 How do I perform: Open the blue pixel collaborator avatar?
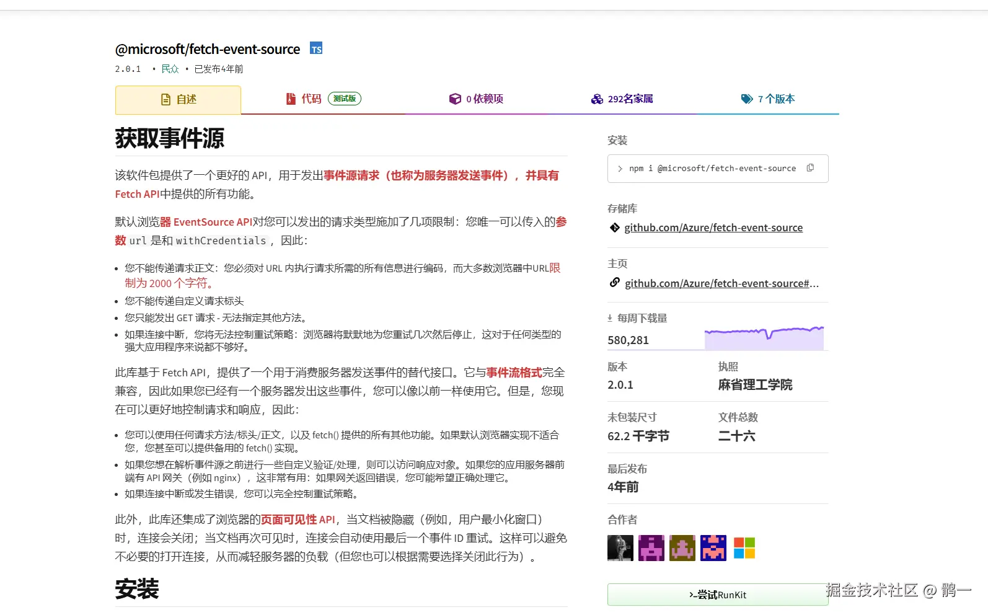coord(713,548)
